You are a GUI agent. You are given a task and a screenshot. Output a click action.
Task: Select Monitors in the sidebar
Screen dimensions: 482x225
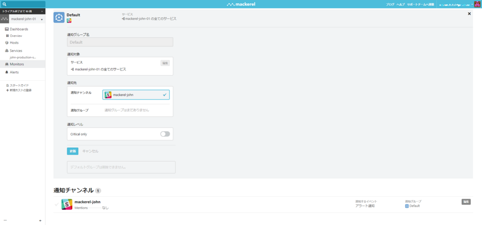[x=16, y=64]
